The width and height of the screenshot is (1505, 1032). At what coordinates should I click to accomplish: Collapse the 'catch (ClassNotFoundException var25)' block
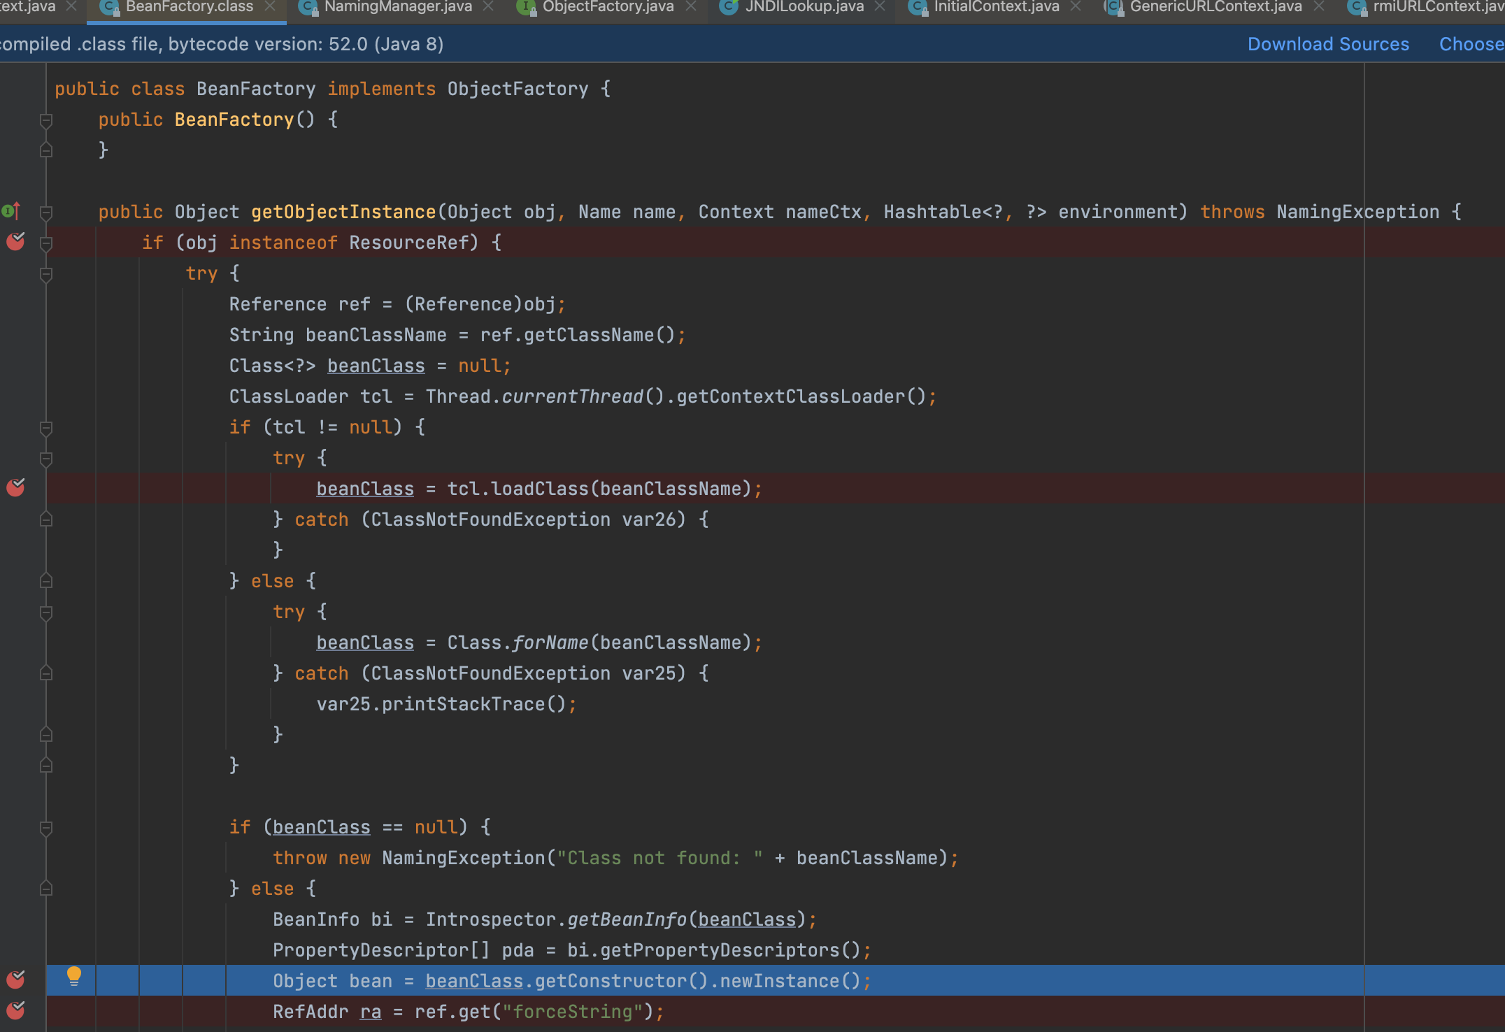46,673
